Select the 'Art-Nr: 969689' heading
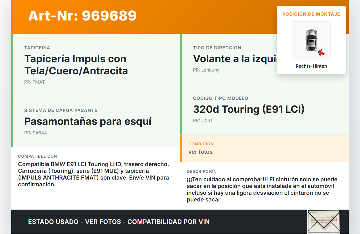The width and height of the screenshot is (360, 234). click(x=82, y=16)
